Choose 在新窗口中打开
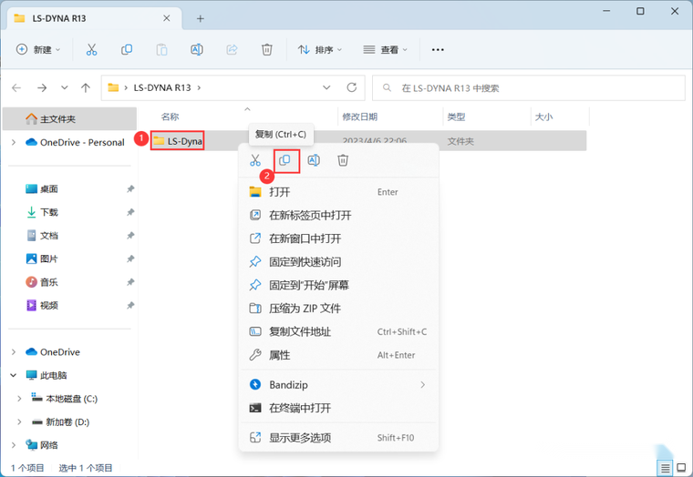Screen dimensions: 693x477 [x=339, y=238]
